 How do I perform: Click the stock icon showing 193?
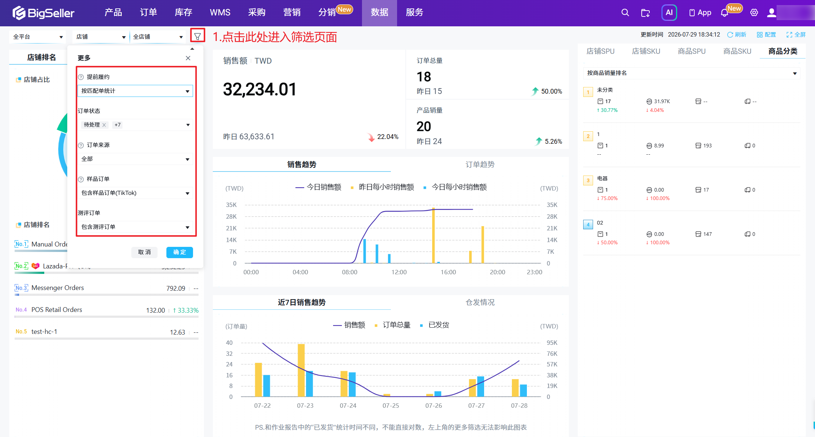[698, 146]
